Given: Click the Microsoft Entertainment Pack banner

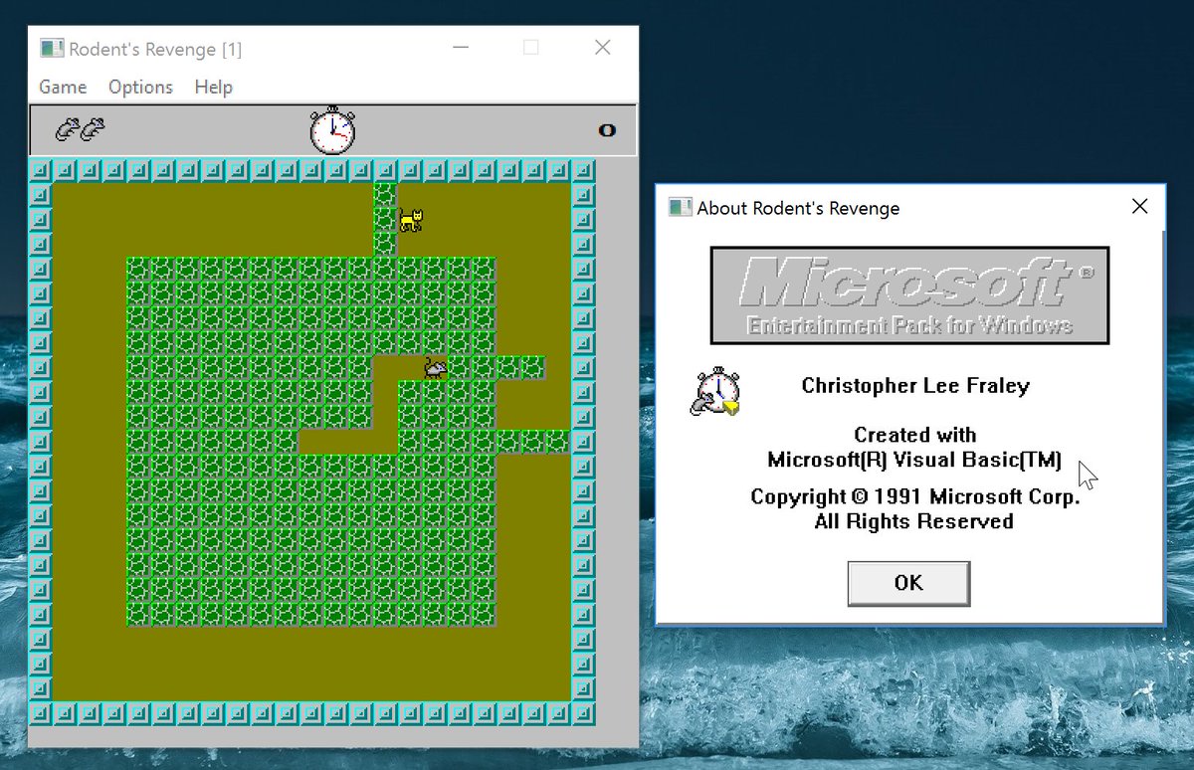Looking at the screenshot, I should (909, 295).
